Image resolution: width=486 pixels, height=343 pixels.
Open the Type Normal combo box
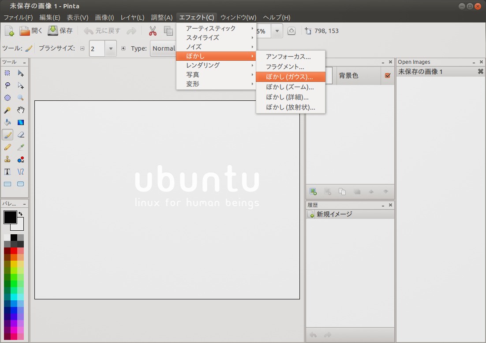click(163, 48)
